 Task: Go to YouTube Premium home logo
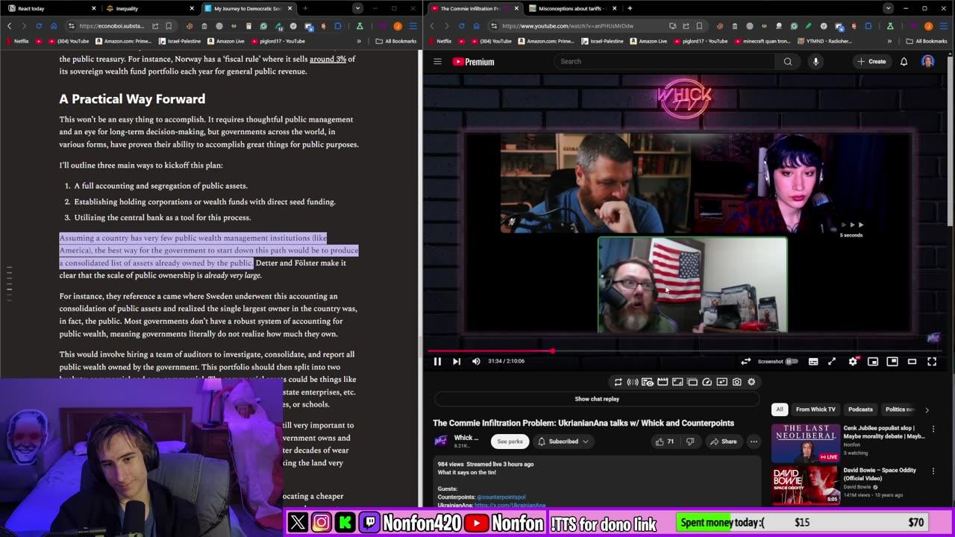473,61
